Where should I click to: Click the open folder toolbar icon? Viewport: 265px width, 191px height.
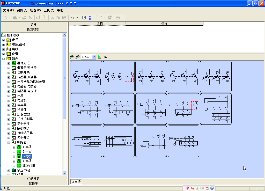pyautogui.click(x=24, y=18)
